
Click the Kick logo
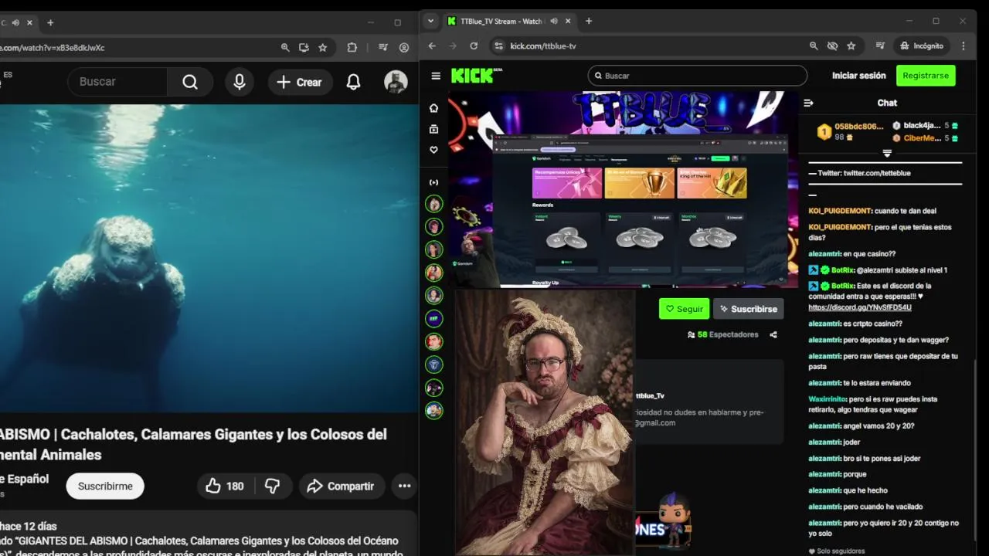point(477,75)
